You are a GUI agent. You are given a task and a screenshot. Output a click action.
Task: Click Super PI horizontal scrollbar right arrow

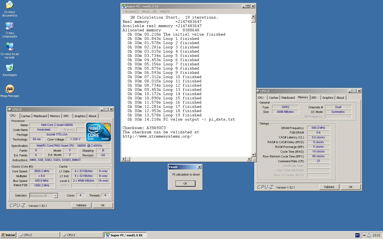click(x=249, y=159)
